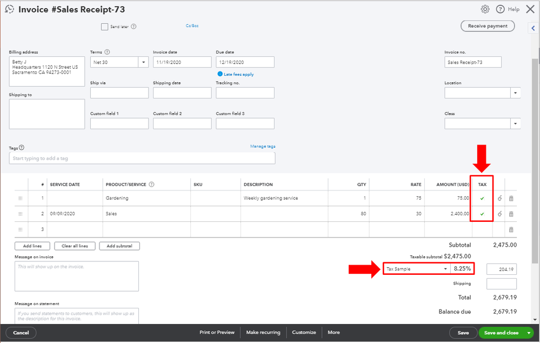Click the tags input field

pyautogui.click(x=142, y=158)
